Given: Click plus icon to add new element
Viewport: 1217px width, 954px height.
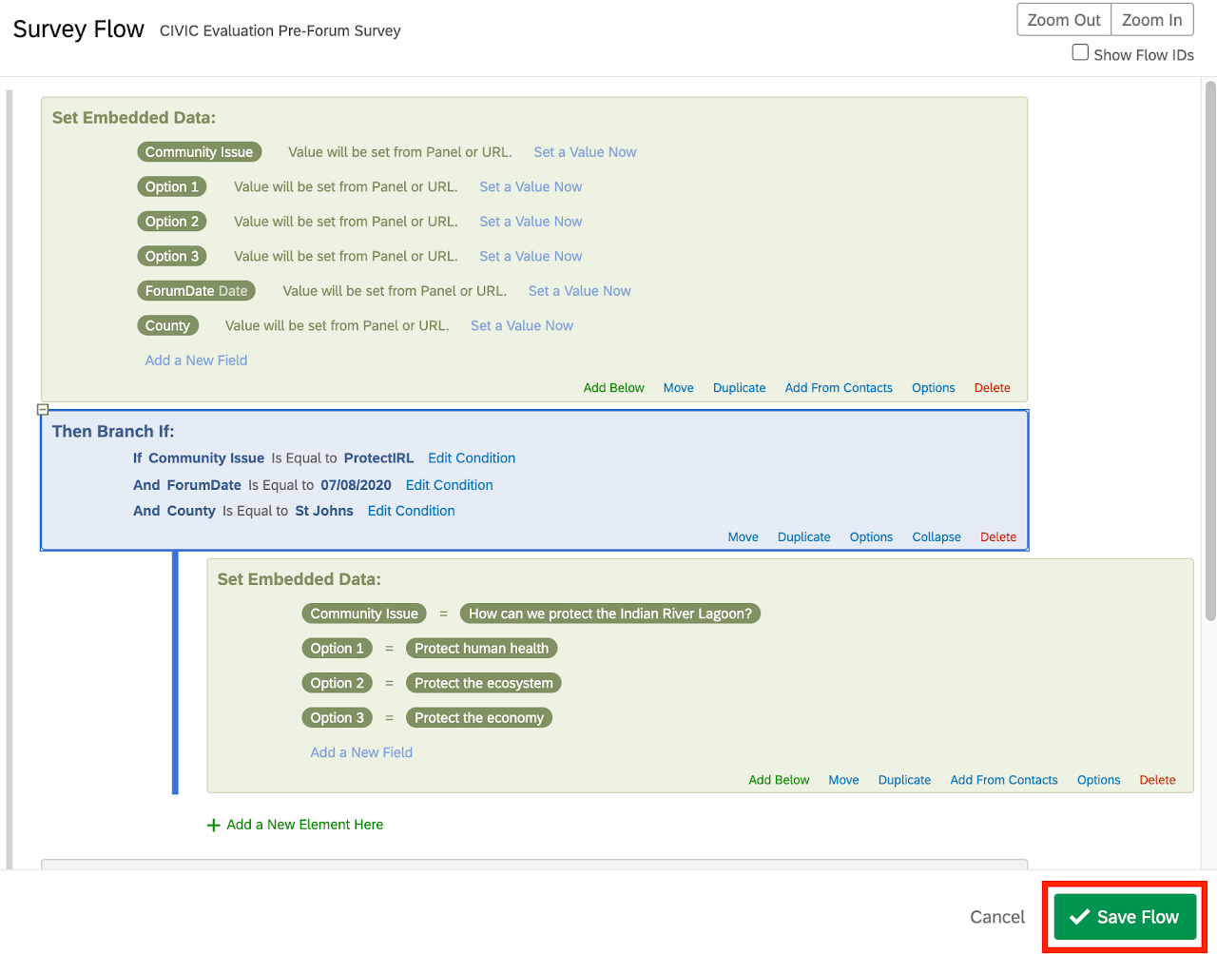Looking at the screenshot, I should point(214,826).
